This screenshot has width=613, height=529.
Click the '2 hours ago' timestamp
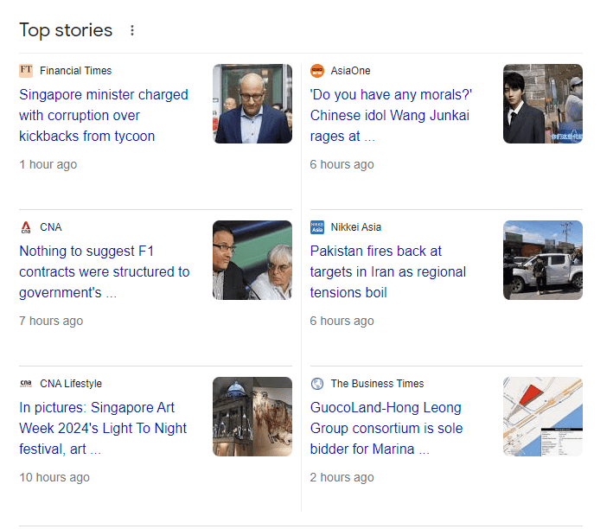pyautogui.click(x=342, y=477)
